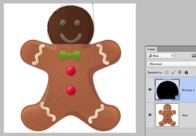This screenshot has width=196, height=136.
Task: Click the lock image pixels brush icon
Action: (173, 72)
